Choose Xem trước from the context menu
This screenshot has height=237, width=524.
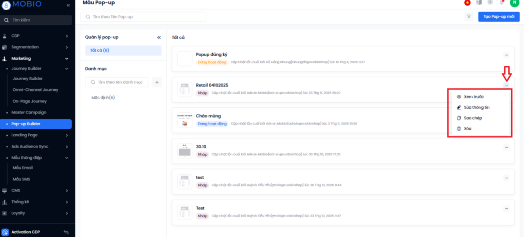[x=474, y=97]
